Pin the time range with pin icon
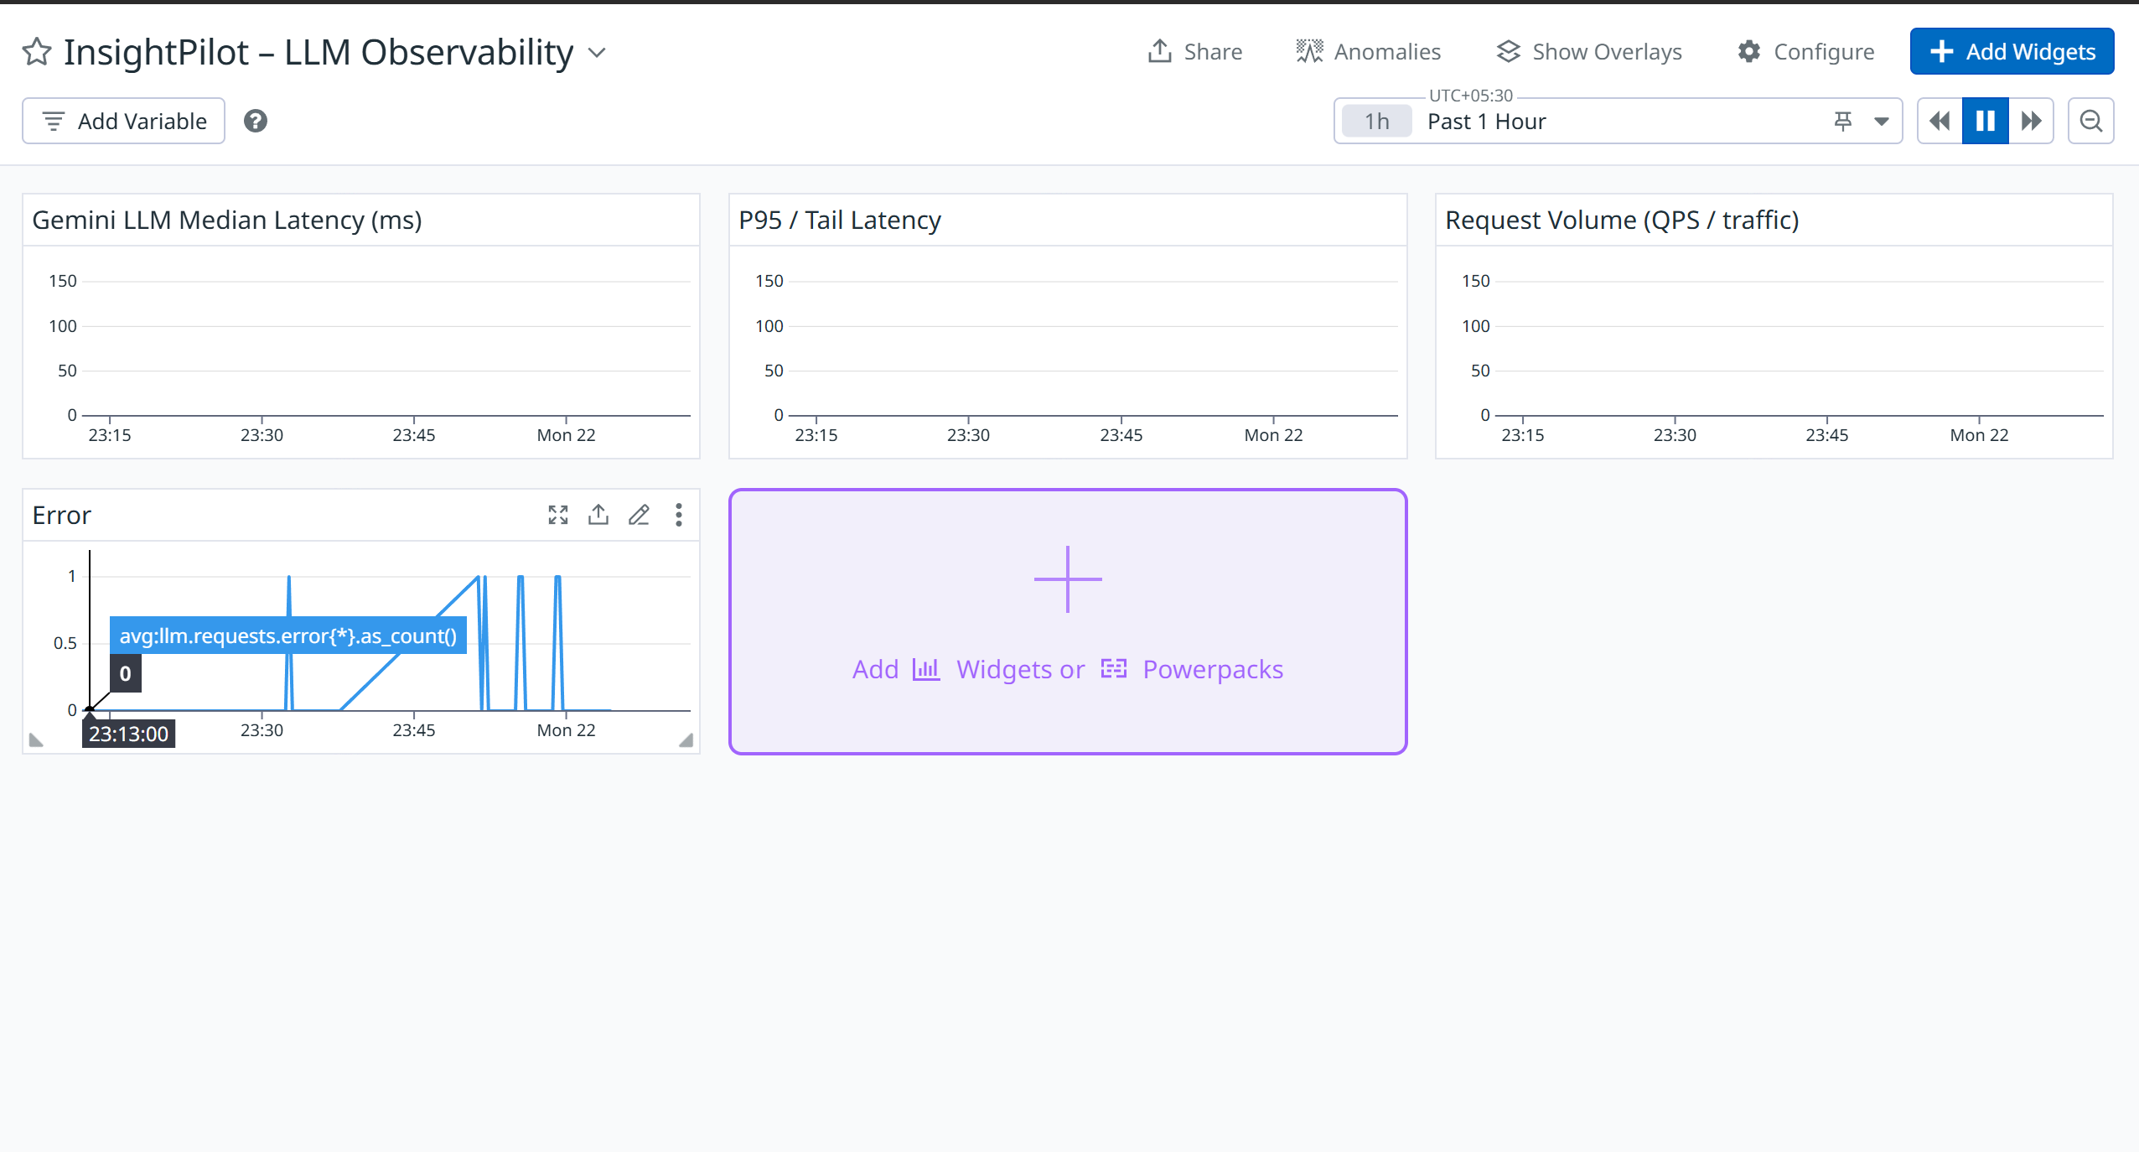This screenshot has width=2139, height=1152. [1842, 122]
